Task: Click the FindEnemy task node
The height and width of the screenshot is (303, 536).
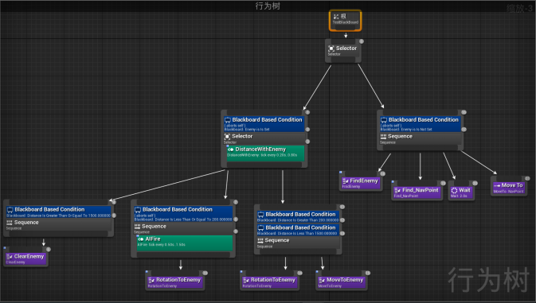Action: tap(361, 183)
